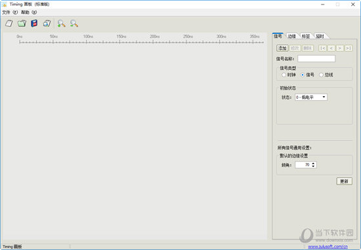Jump to last signal with >| button
This screenshot has height=250, width=361.
click(x=349, y=48)
